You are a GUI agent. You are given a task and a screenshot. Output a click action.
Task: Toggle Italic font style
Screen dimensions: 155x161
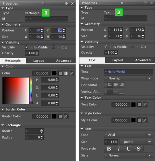point(119,149)
